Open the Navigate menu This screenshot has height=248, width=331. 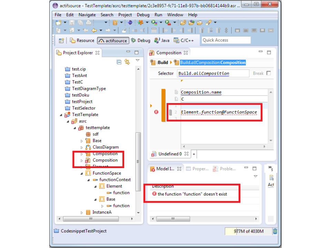(87, 15)
